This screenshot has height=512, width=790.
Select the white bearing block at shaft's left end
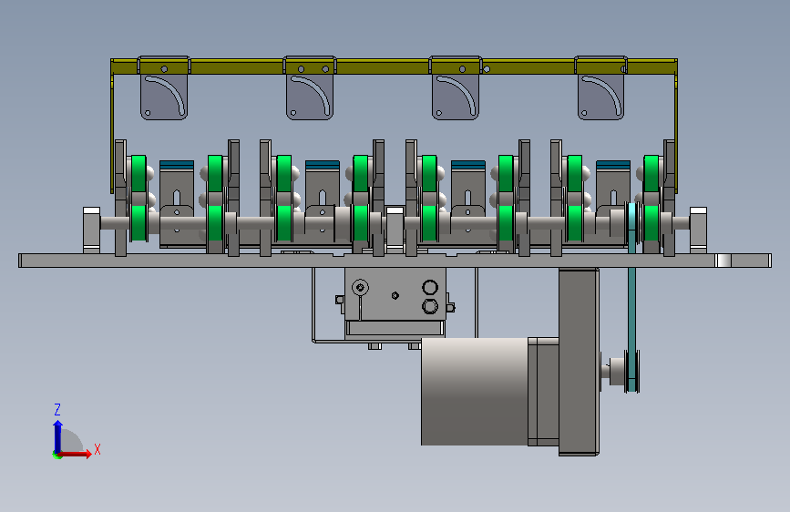[91, 230]
